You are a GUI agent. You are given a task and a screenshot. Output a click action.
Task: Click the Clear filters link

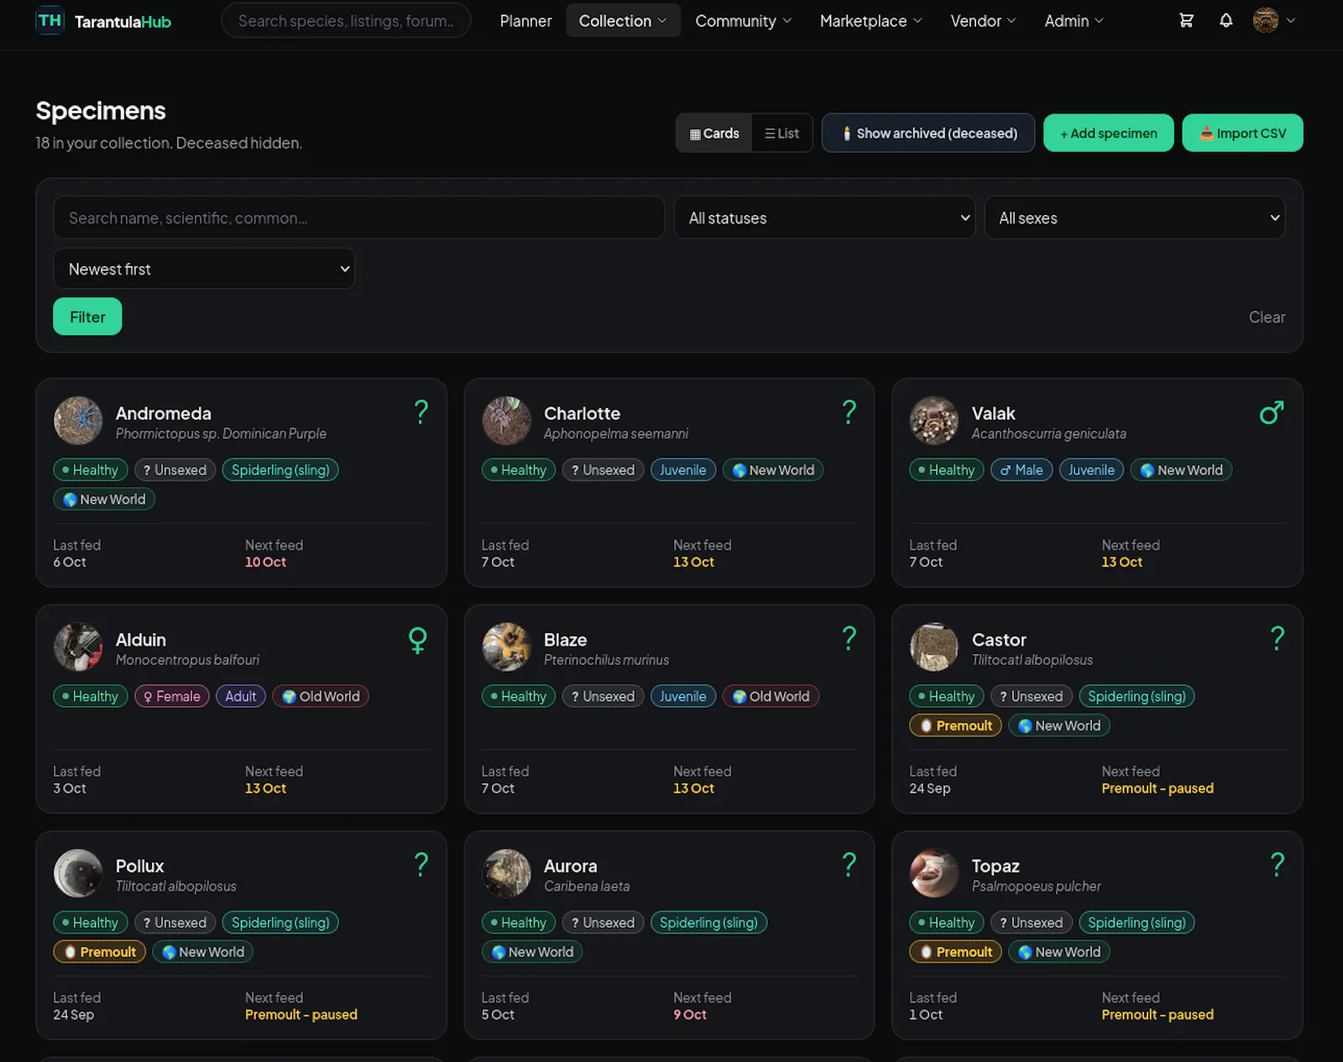[x=1267, y=317]
